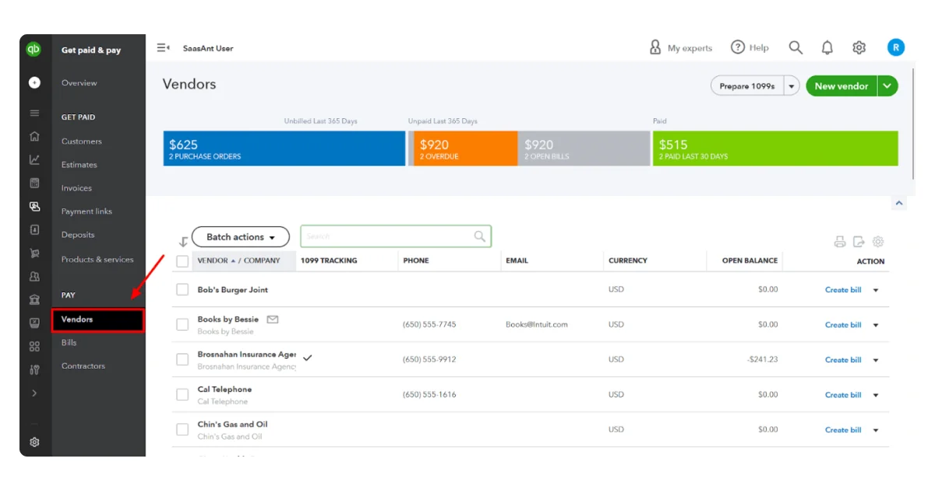The image size is (935, 490).
Task: Filter by blue $625 purchase orders bar
Action: pos(284,149)
